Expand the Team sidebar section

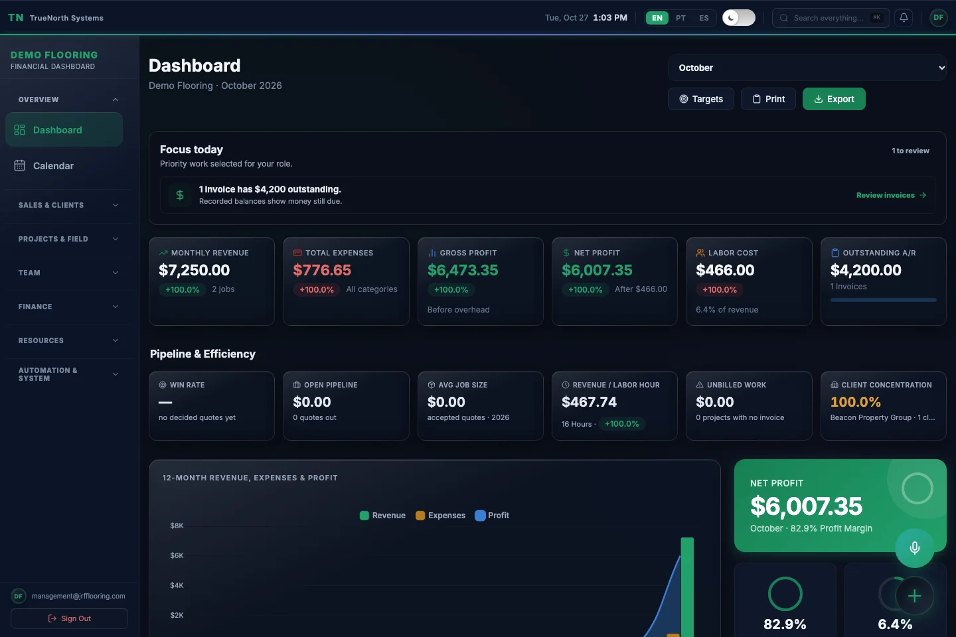[x=69, y=273]
